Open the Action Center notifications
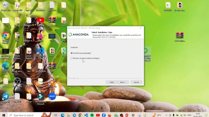Image resolution: width=209 pixels, height=117 pixels. coord(206,115)
